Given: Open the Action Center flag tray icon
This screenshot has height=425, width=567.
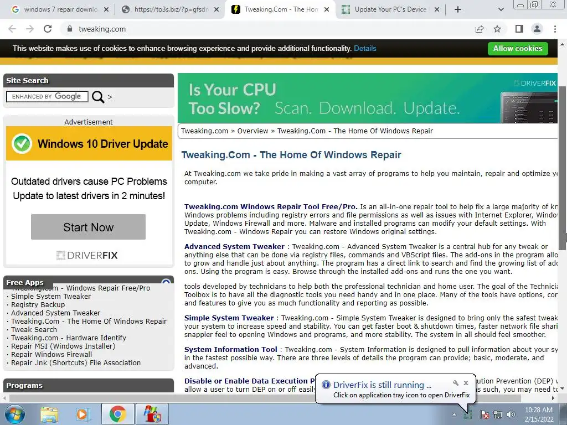Looking at the screenshot, I should (x=484, y=414).
